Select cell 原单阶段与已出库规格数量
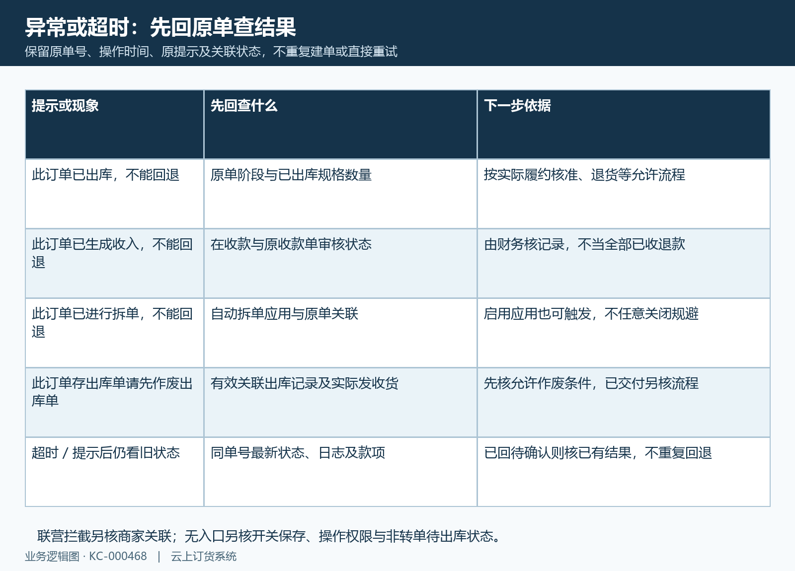The height and width of the screenshot is (571, 795). pos(340,194)
